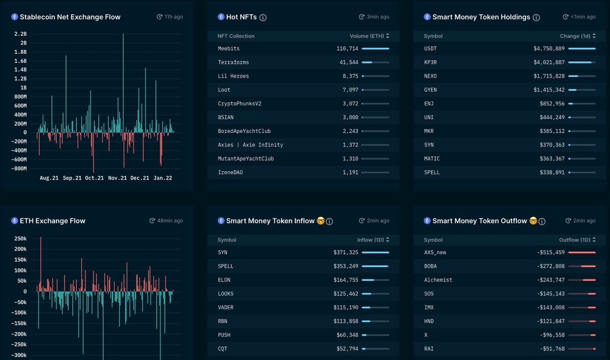
Task: Open the "Axies | Axie Infinity" collection
Action: pyautogui.click(x=250, y=145)
